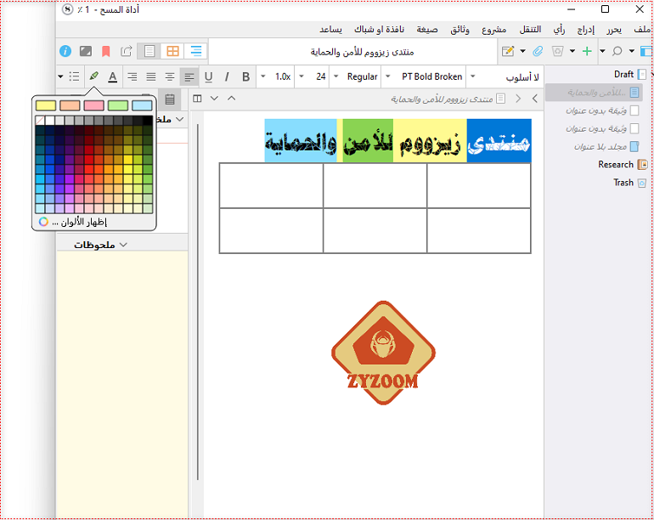Image resolution: width=654 pixels, height=520 pixels.
Task: Select center text alignment
Action: (170, 76)
